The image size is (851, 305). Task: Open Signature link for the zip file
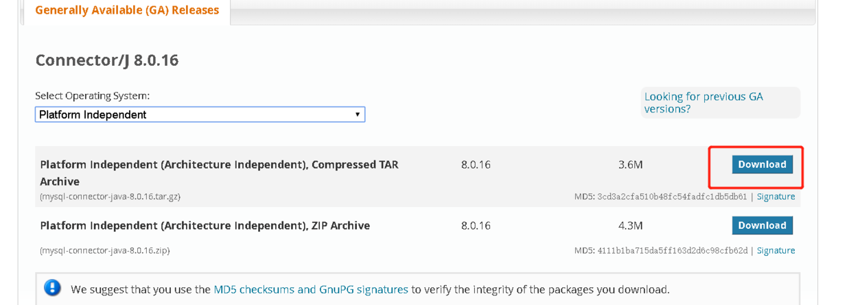click(x=776, y=251)
